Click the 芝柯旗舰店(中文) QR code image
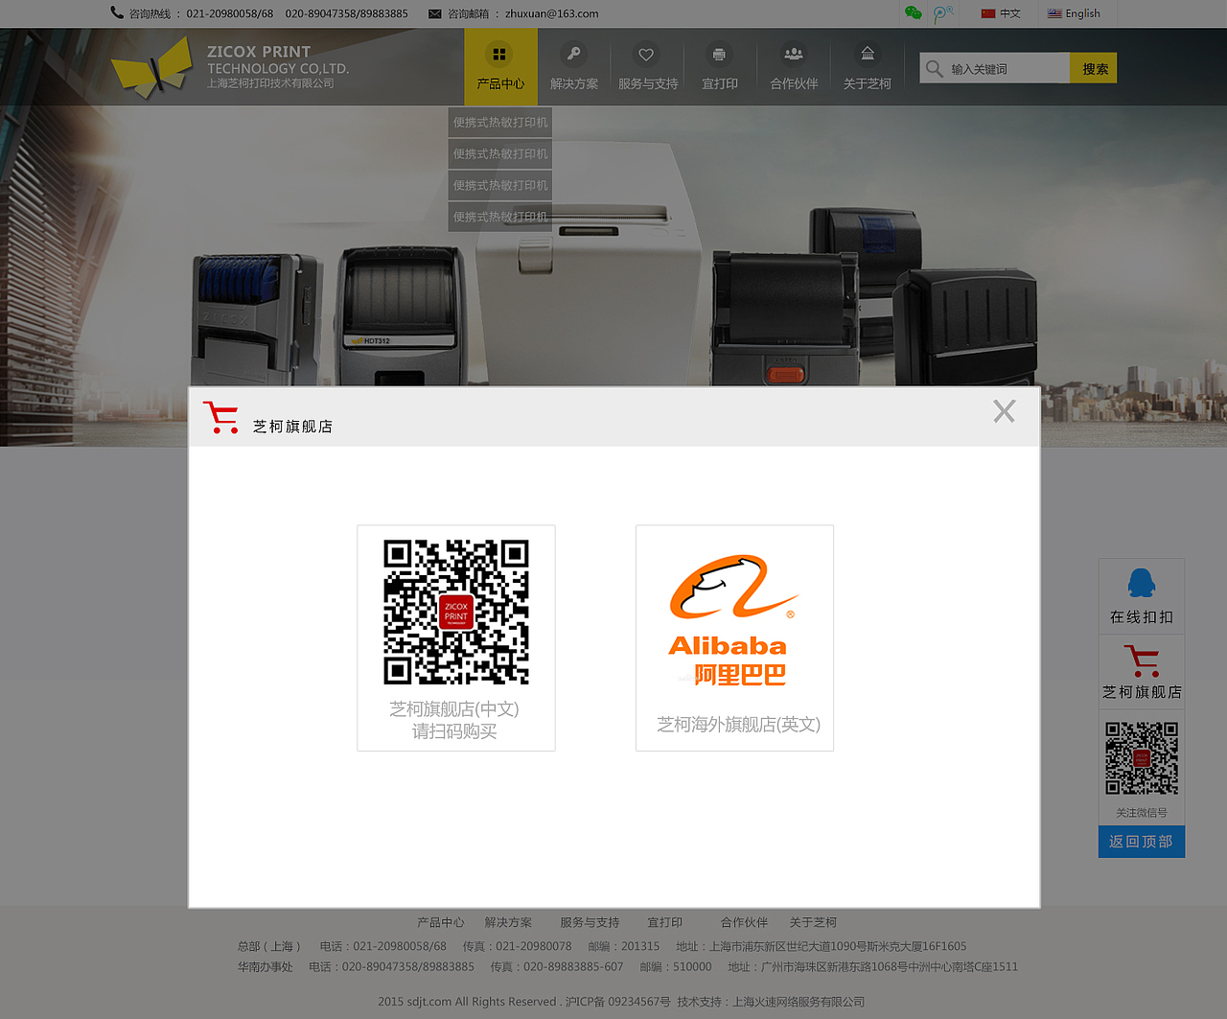Image resolution: width=1227 pixels, height=1019 pixels. pyautogui.click(x=456, y=612)
